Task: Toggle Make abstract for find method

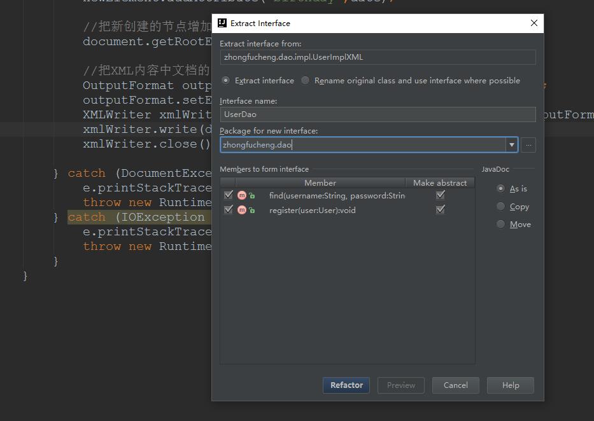Action: pyautogui.click(x=440, y=195)
